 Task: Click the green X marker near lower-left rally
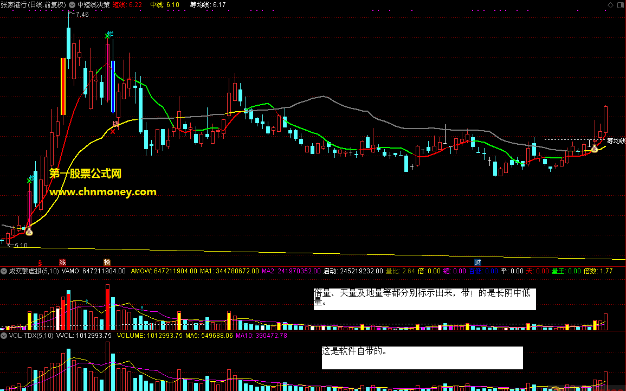(29, 181)
